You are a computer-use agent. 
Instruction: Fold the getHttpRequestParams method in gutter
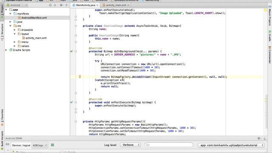tap(76, 122)
